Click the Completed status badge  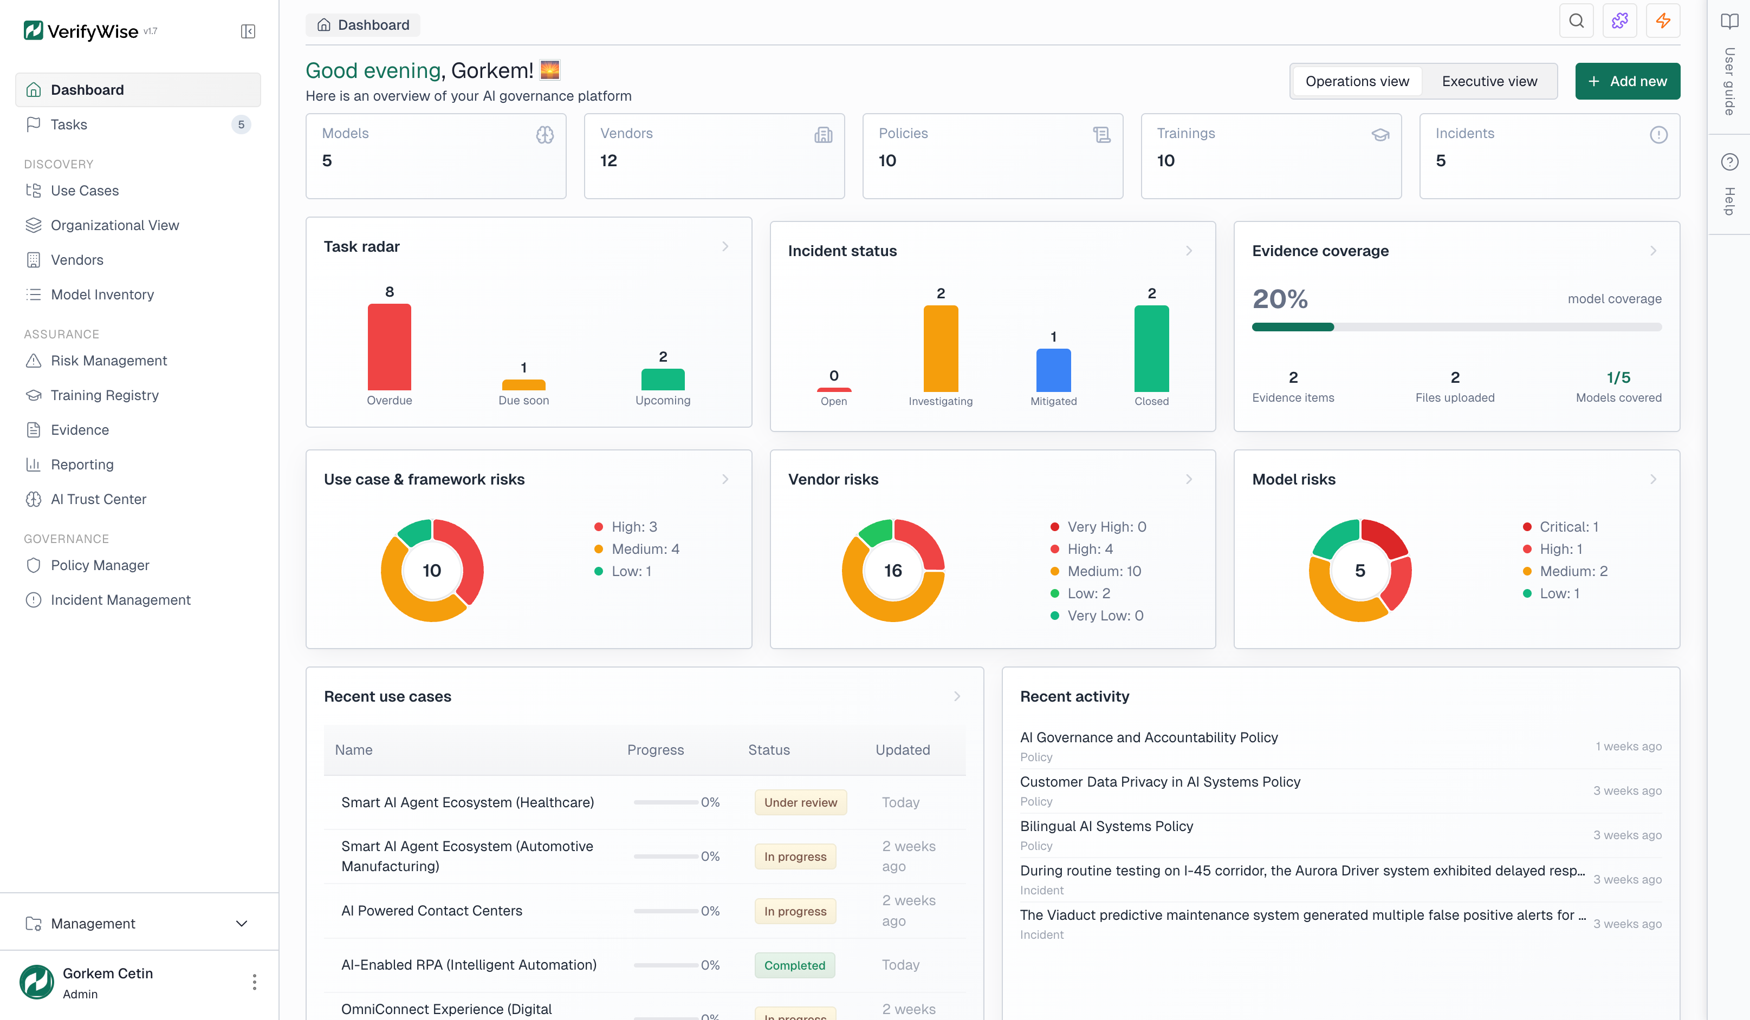pos(794,965)
